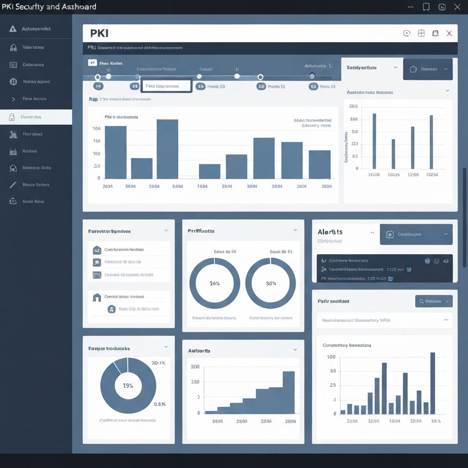The width and height of the screenshot is (468, 468).
Task: Toggle the folder marker on the bottom alert entry
Action: coord(390,278)
